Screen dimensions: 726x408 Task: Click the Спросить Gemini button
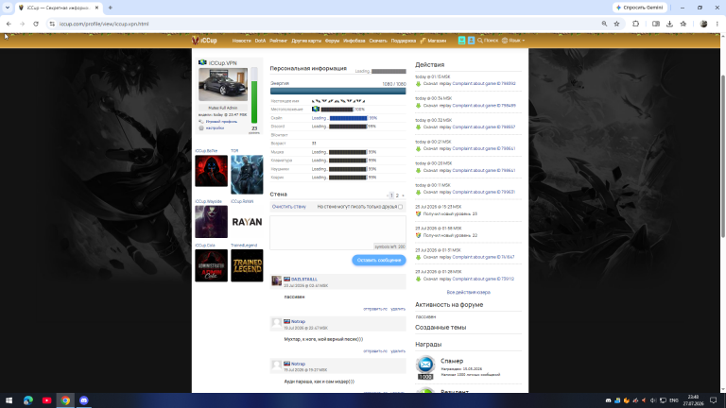(640, 8)
